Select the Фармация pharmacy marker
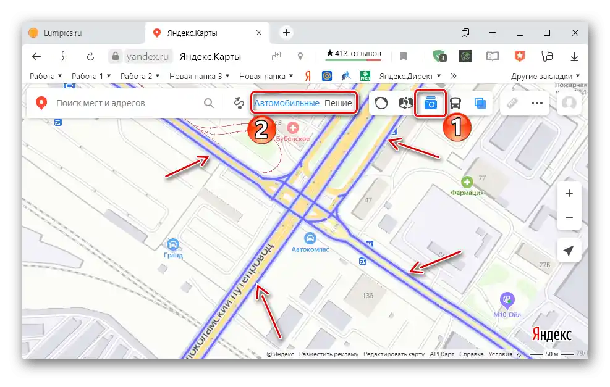This screenshot has width=610, height=387. [467, 182]
